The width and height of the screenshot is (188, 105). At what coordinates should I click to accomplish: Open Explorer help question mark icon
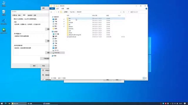click(146, 9)
